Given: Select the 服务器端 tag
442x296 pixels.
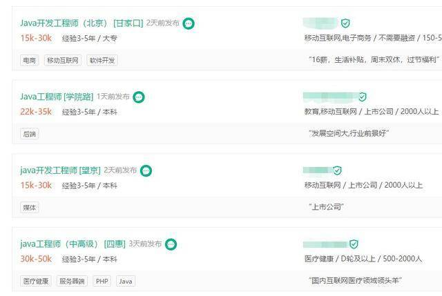Looking at the screenshot, I should (72, 281).
